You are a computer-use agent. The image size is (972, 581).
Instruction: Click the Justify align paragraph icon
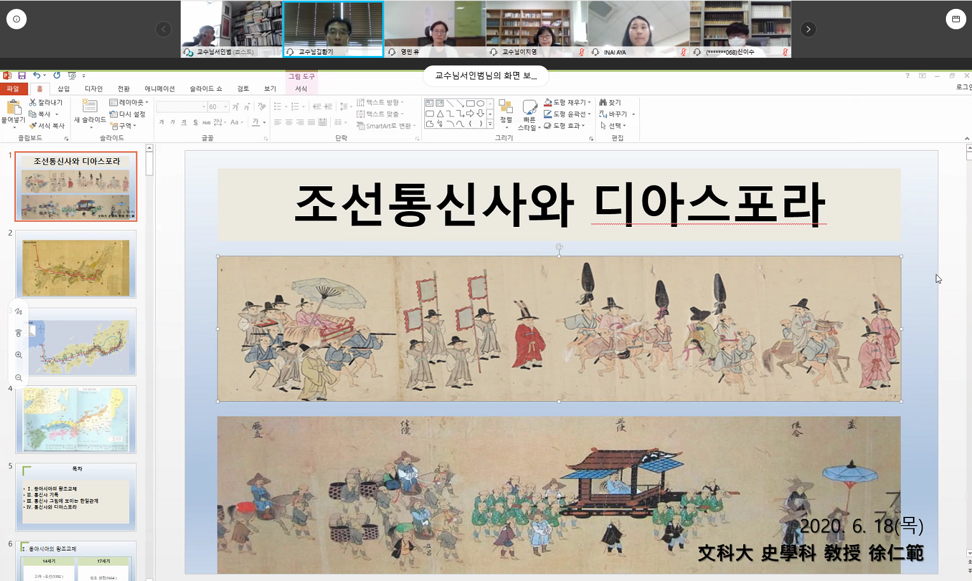[x=311, y=122]
